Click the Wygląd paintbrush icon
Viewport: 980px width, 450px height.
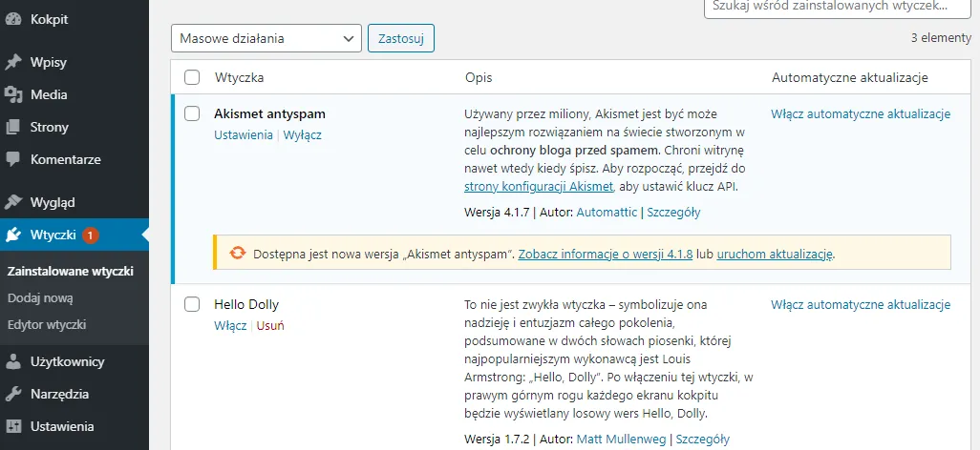[13, 202]
